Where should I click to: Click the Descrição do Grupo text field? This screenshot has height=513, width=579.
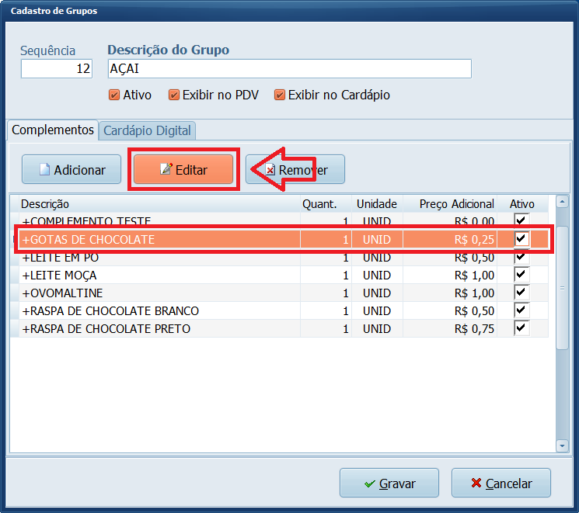[x=289, y=69]
